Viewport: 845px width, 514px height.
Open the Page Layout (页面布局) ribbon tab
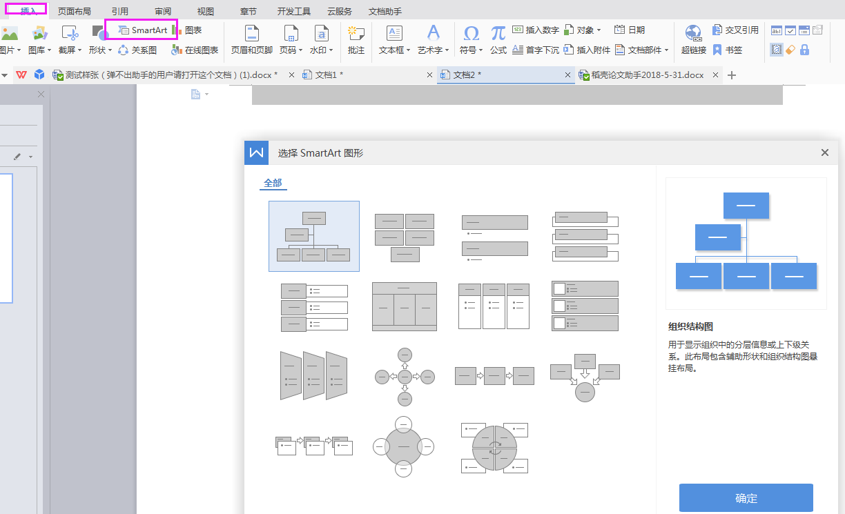74,11
